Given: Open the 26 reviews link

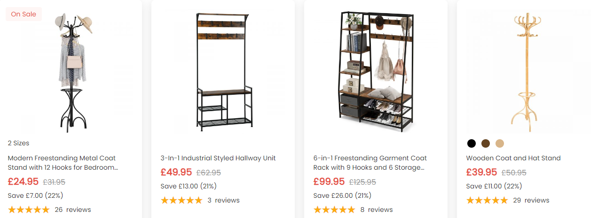Looking at the screenshot, I should click(73, 210).
